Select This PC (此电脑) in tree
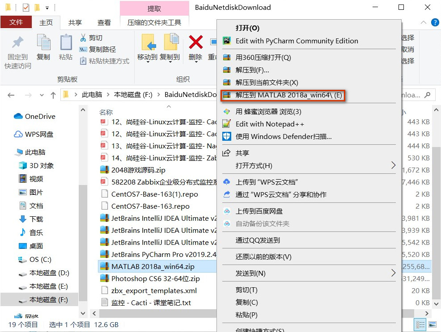This screenshot has height=332, width=441. click(31, 152)
